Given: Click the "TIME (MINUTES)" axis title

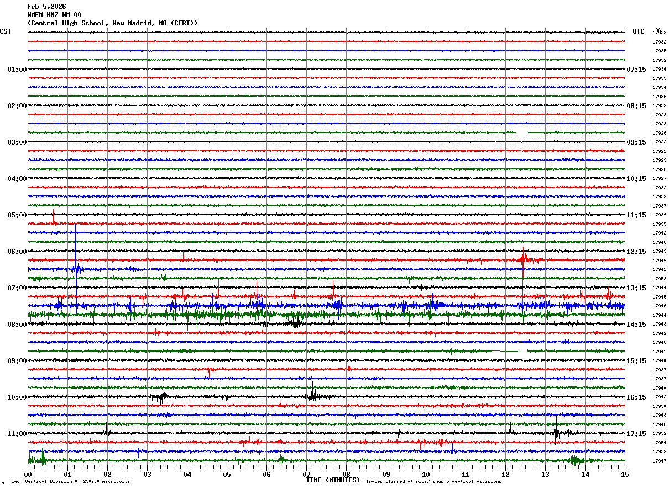Looking at the screenshot, I should tap(333, 480).
